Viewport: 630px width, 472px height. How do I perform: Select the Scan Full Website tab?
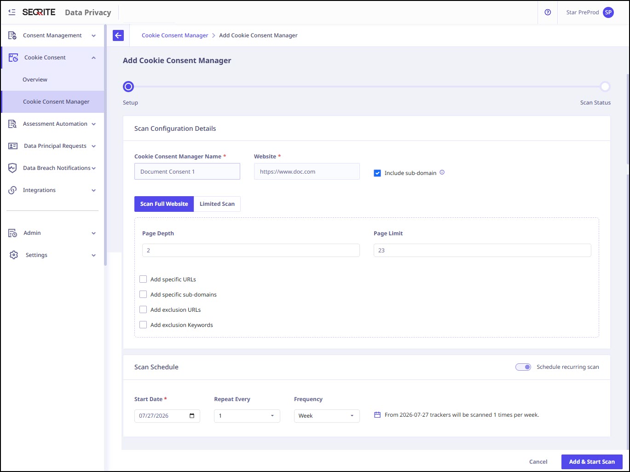(x=164, y=204)
